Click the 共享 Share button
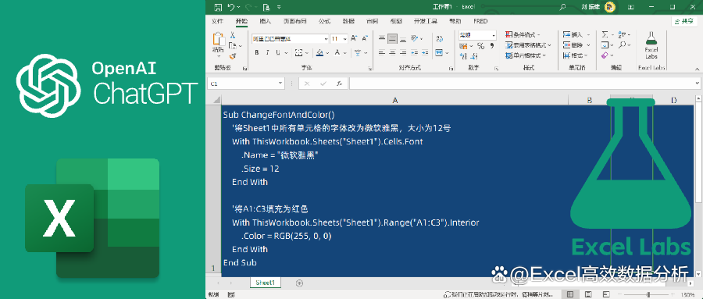Image resolution: width=703 pixels, height=299 pixels. pos(683,21)
